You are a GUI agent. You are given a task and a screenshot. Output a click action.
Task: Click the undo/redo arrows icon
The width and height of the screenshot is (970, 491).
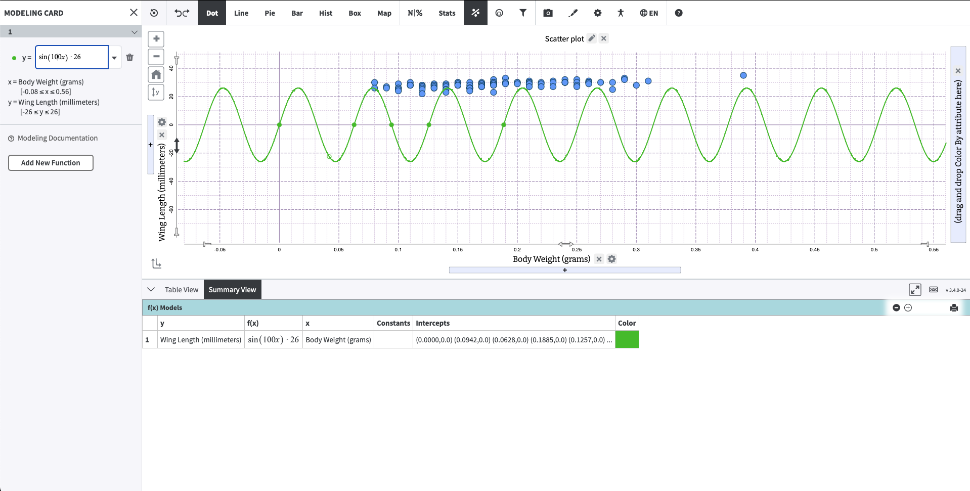click(182, 13)
